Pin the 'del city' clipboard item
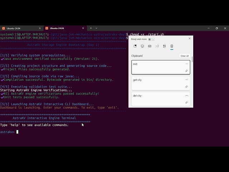 (186, 102)
